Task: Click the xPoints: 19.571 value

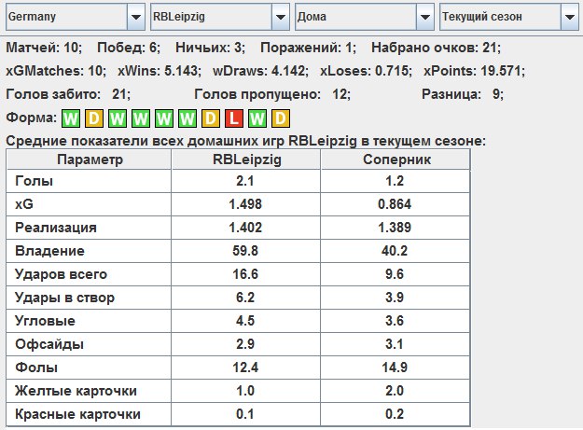Action: click(x=474, y=71)
